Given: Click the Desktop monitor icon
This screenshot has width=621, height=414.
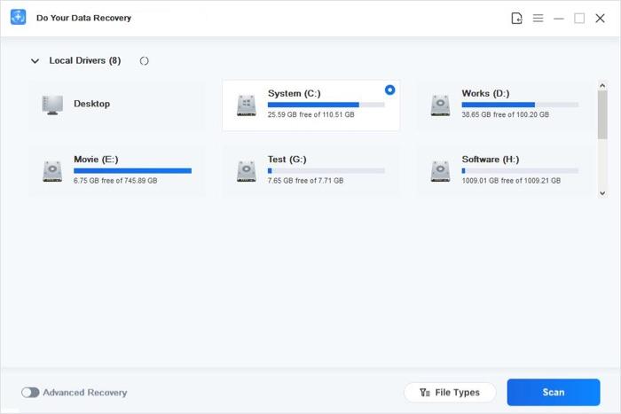Looking at the screenshot, I should coord(52,105).
